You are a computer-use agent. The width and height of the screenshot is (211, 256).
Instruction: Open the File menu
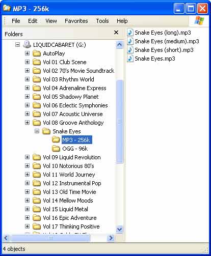16,21
